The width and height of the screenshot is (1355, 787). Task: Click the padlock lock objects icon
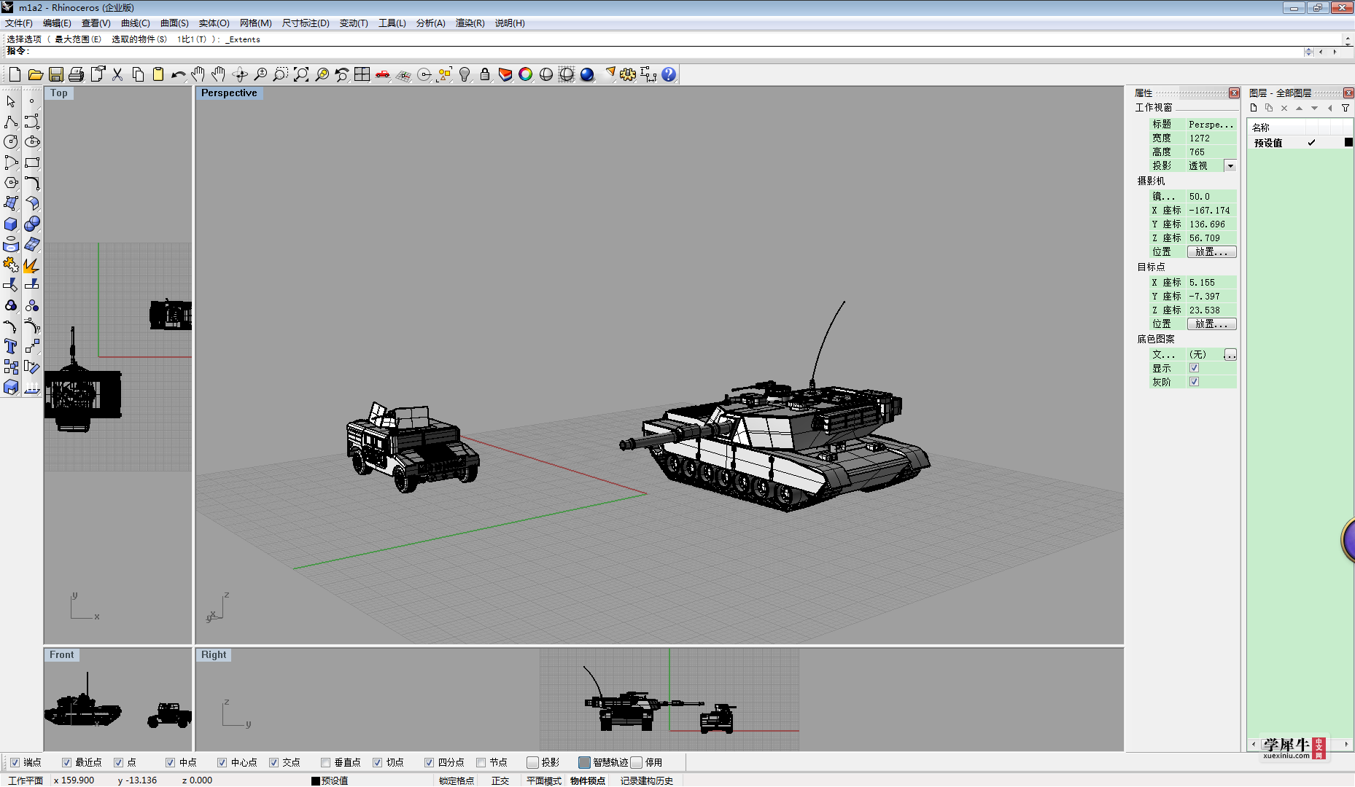point(484,74)
